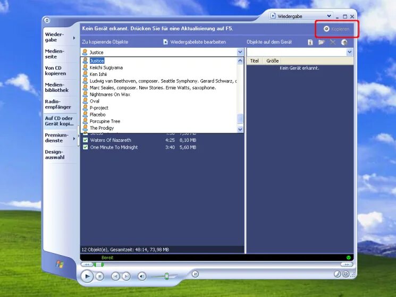Sort by the Größe column header
This screenshot has width=396, height=297.
(273, 61)
